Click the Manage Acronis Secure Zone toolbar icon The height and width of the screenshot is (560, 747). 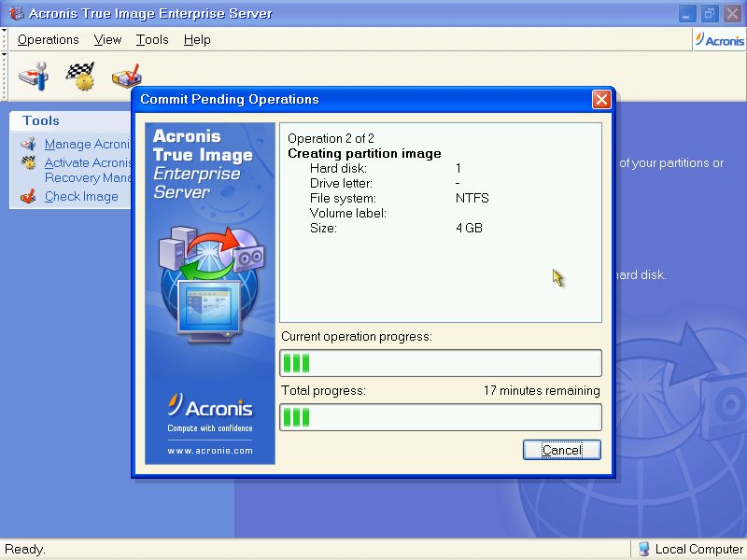[x=34, y=76]
